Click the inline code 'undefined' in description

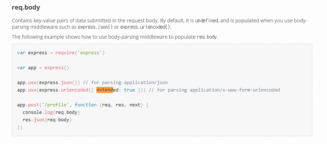(x=207, y=21)
